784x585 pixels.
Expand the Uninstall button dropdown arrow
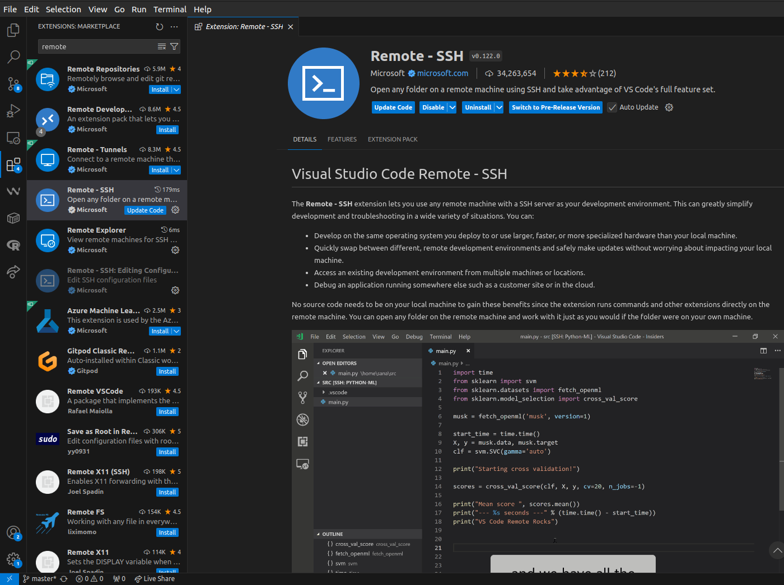[x=499, y=107]
